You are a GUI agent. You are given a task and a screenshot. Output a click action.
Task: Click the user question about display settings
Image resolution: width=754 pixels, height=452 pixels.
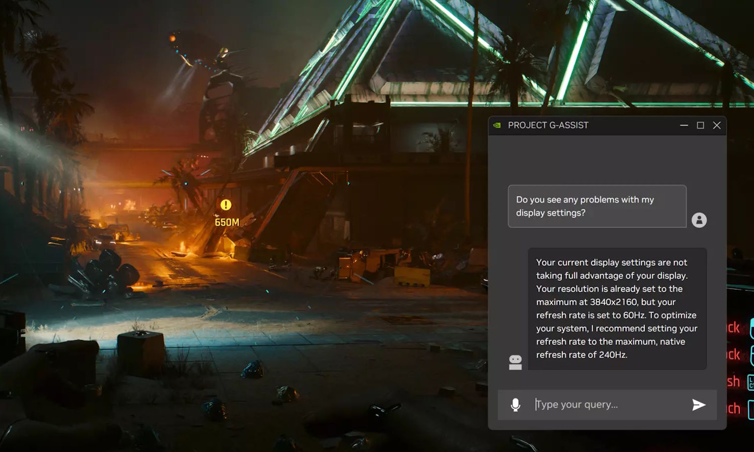597,206
